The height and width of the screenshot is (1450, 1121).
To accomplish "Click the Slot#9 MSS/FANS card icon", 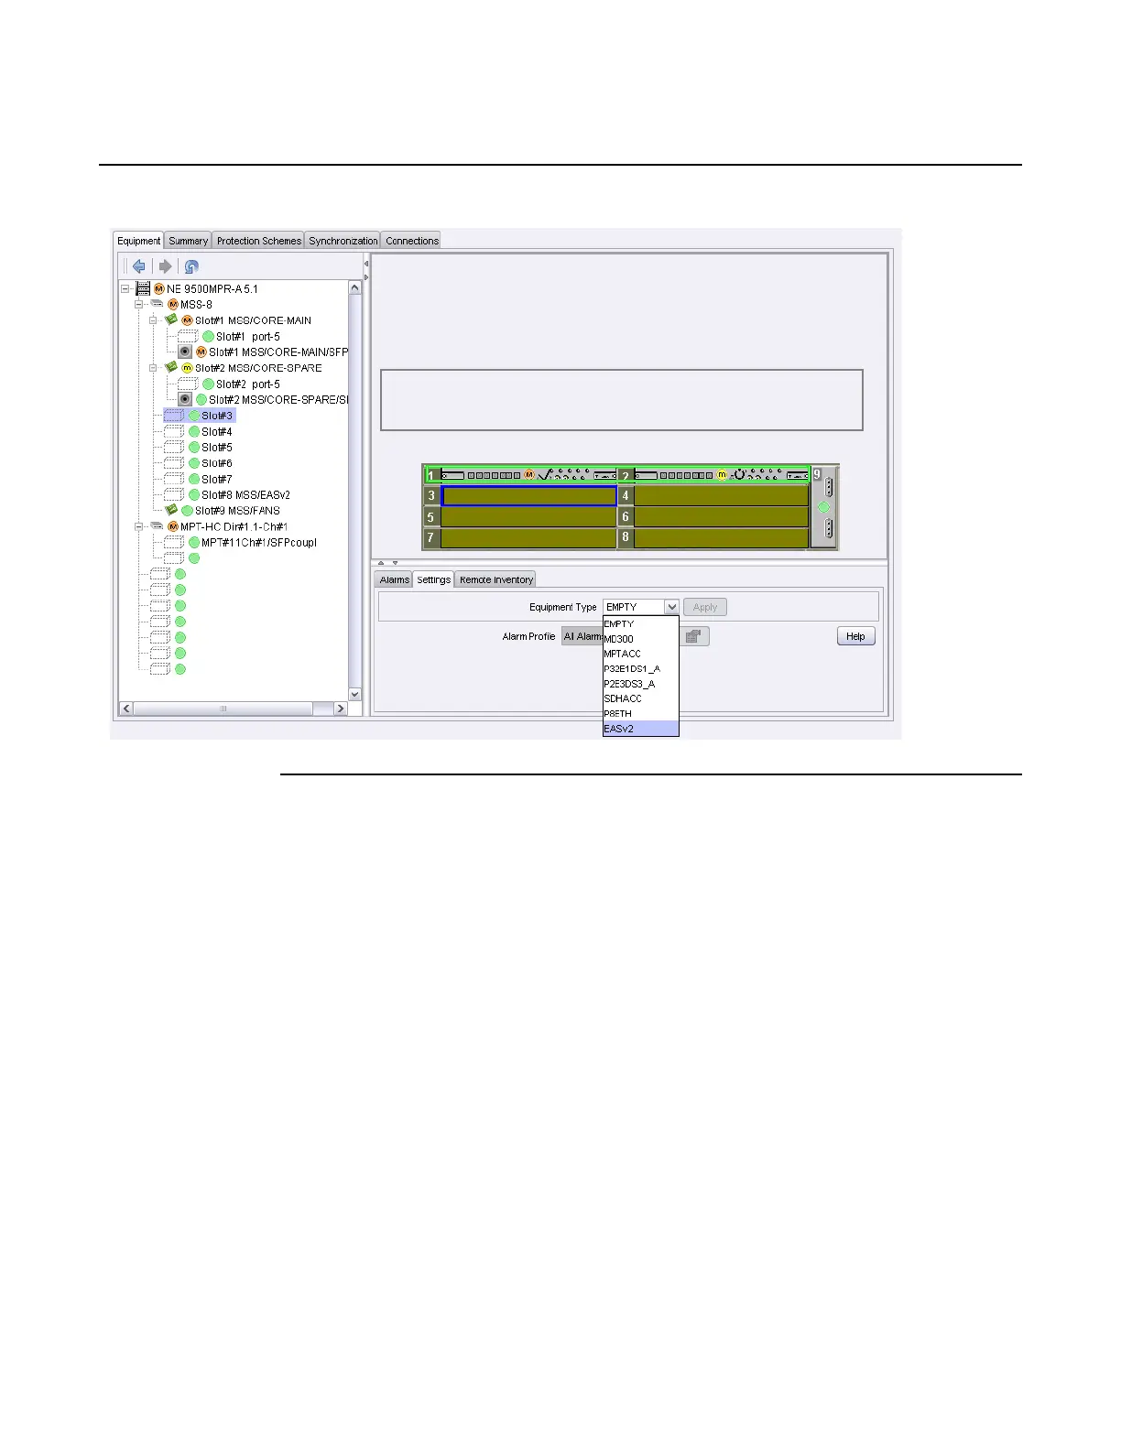I will [170, 510].
